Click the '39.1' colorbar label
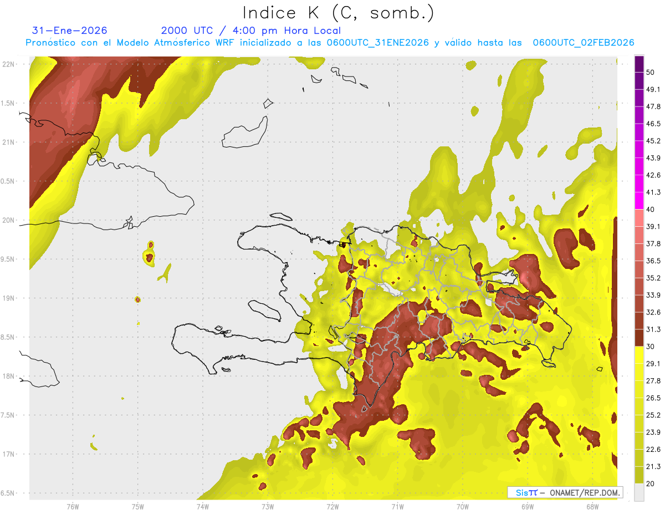 click(653, 226)
